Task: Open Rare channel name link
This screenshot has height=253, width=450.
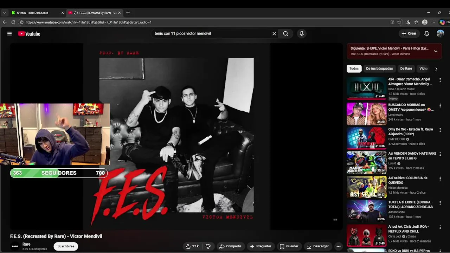Action: pos(26,244)
